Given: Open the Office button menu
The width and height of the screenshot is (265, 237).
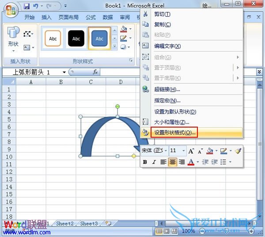Looking at the screenshot, I should (x=11, y=10).
